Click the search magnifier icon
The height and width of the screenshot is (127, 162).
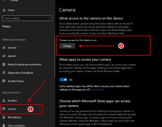[x=50, y=18]
